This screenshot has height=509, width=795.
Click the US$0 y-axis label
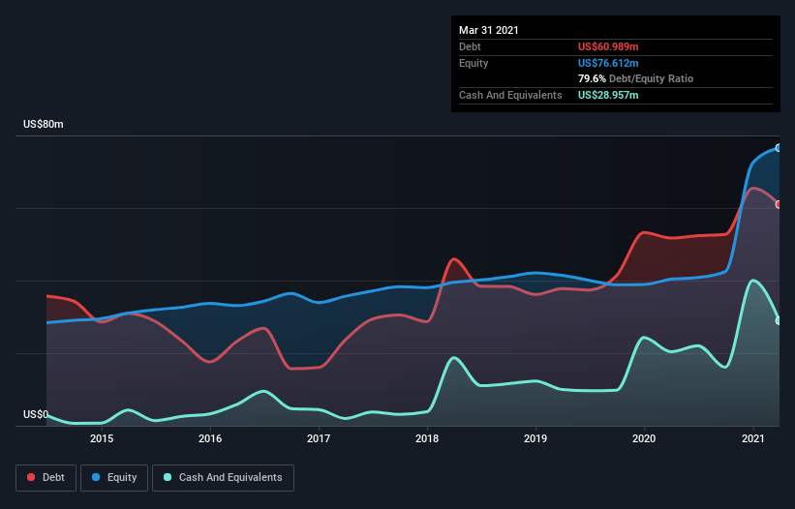pyautogui.click(x=36, y=415)
